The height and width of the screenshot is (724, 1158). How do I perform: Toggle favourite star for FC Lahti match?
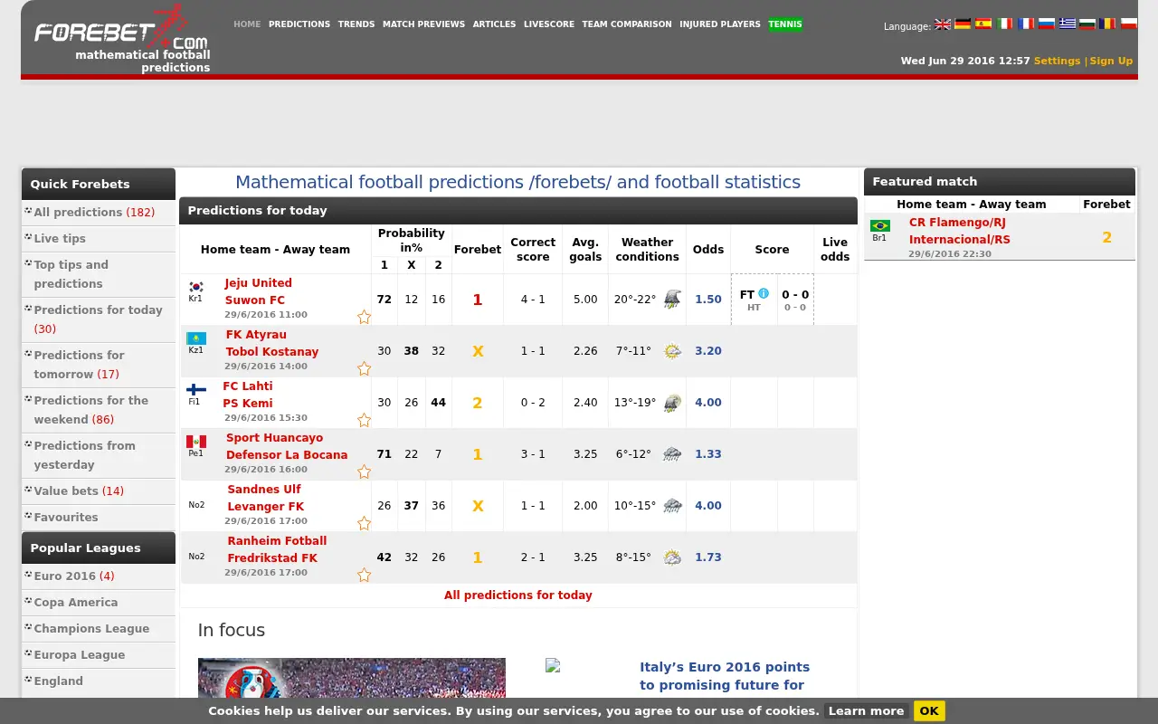(x=364, y=420)
